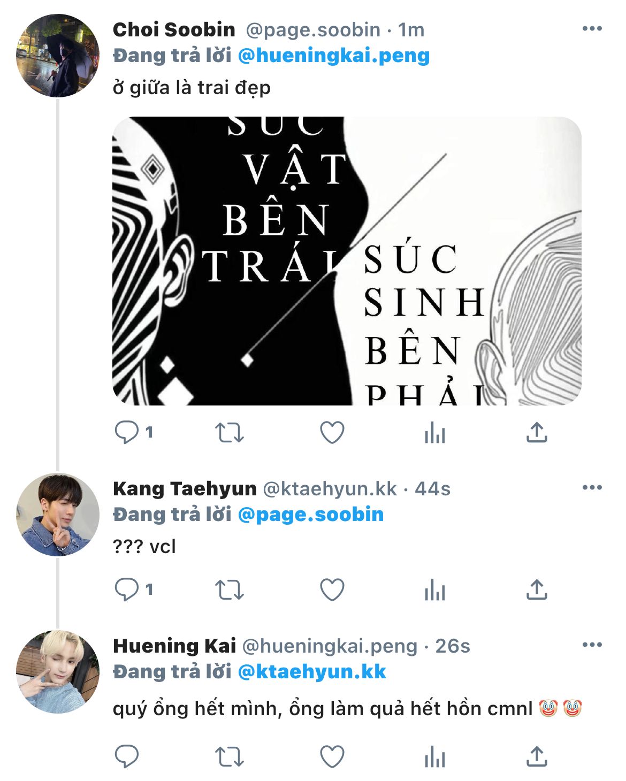Like Choi Soobin's tweet with the heart
626x781 pixels.
[x=332, y=433]
